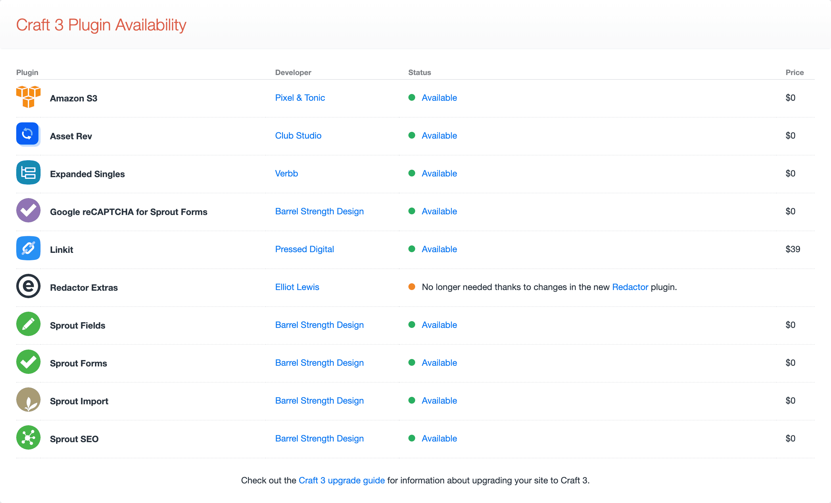
Task: Click green status dot in Sprout SEO row
Action: tap(412, 438)
